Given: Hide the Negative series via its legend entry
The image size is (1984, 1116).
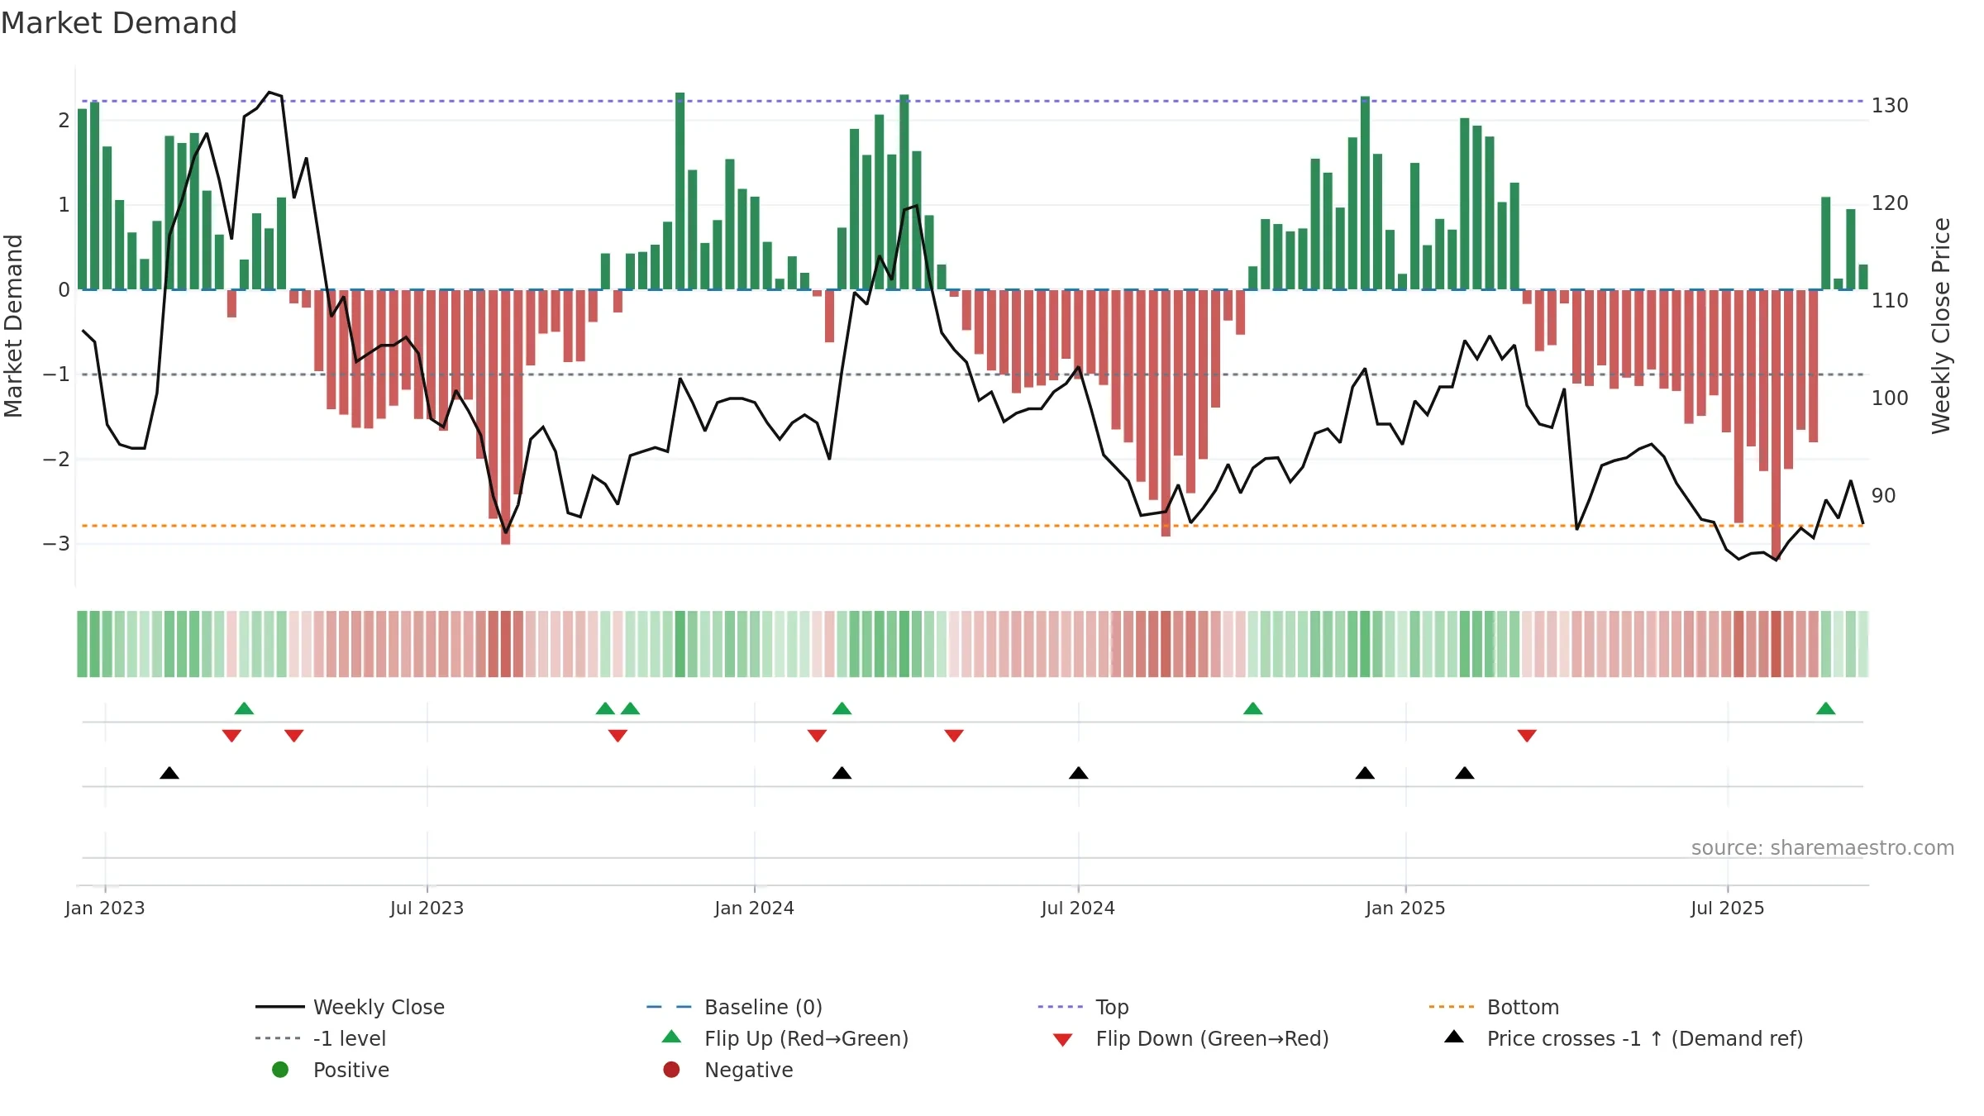Looking at the screenshot, I should coord(728,1070).
